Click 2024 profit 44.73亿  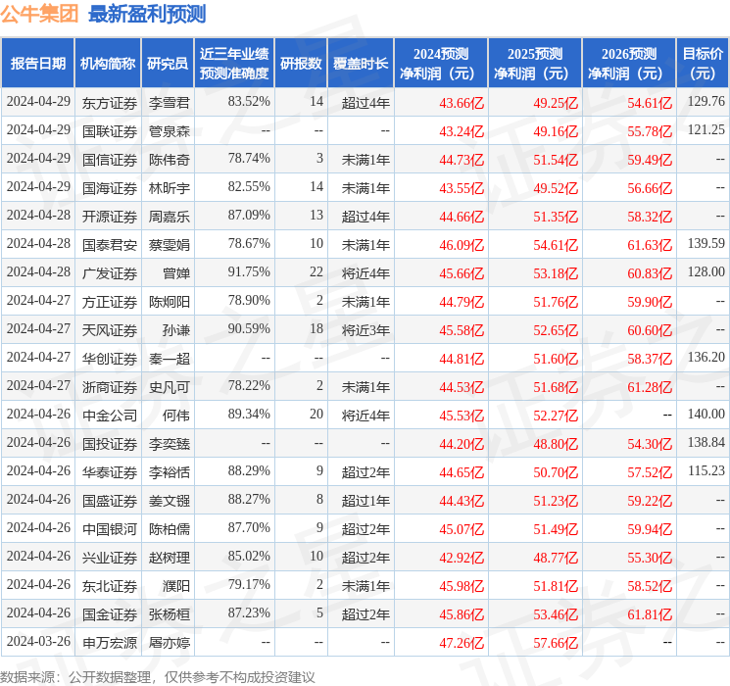[462, 160]
